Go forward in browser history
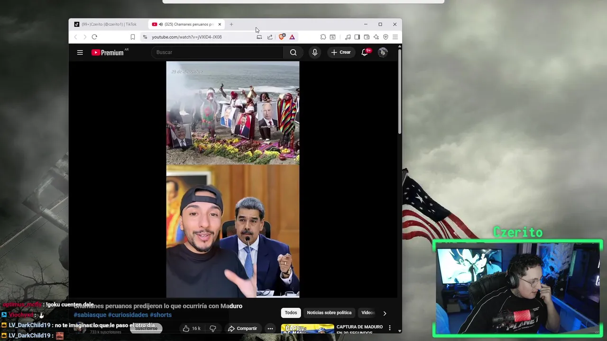The image size is (607, 341). (x=85, y=37)
